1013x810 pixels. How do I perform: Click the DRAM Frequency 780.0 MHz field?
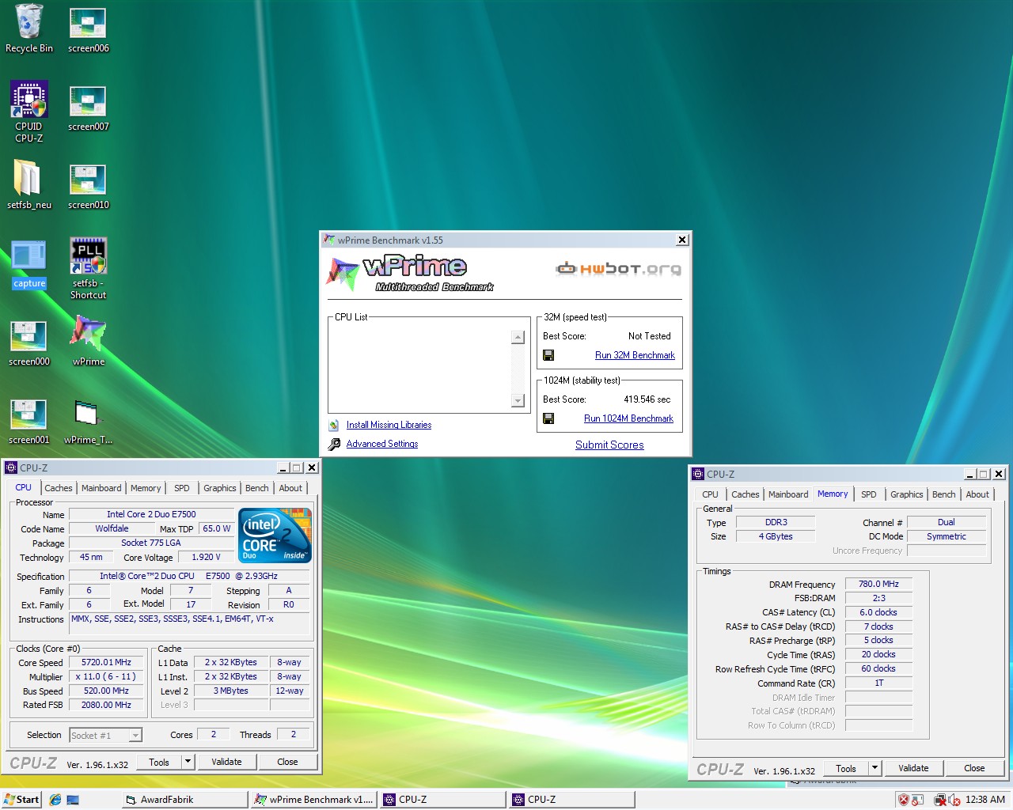click(878, 584)
